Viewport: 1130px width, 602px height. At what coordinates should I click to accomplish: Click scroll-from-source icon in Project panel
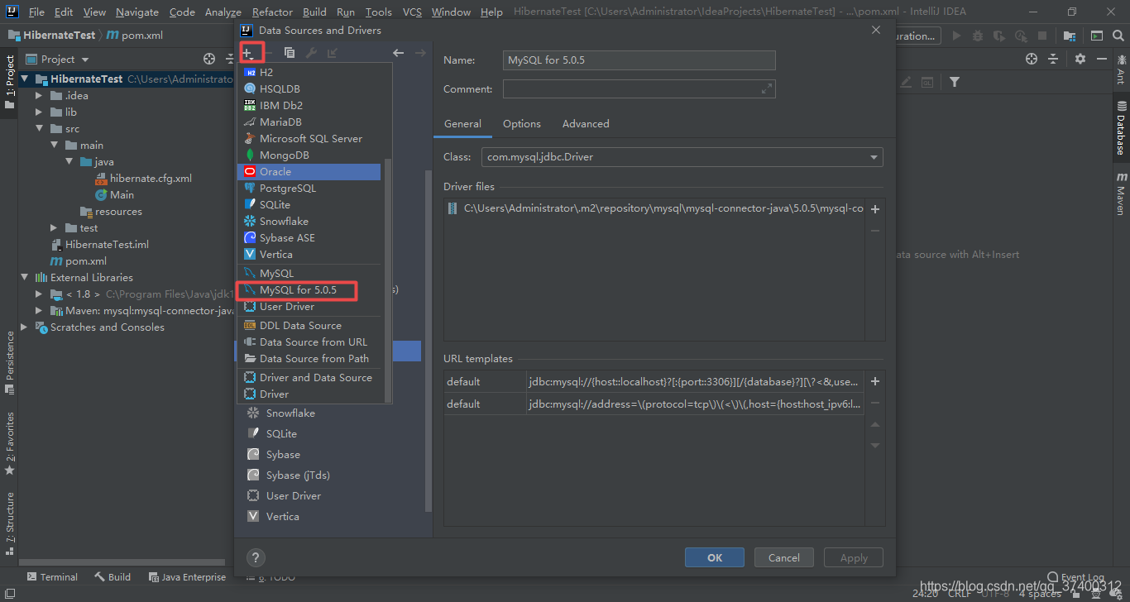[x=209, y=59]
